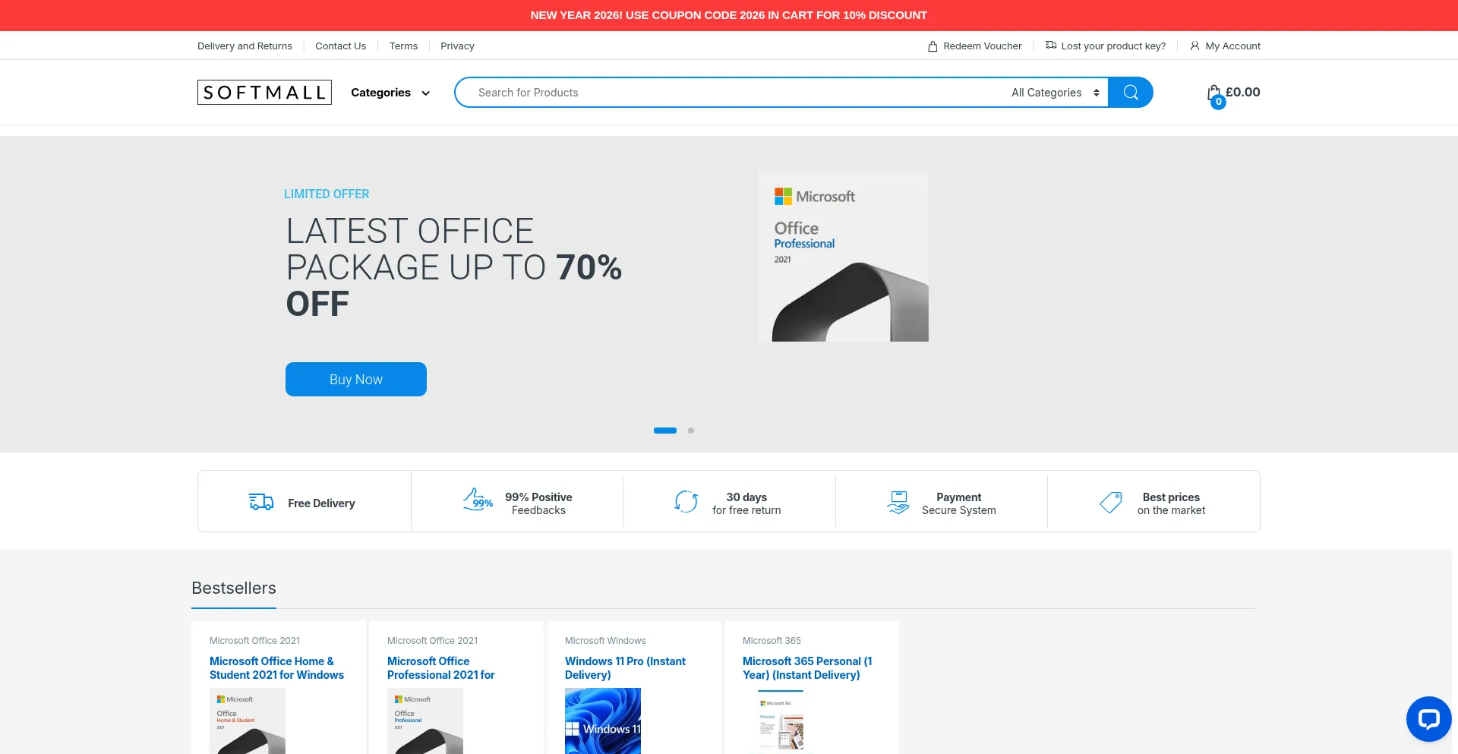The image size is (1458, 754).
Task: Click the Office Professional 2021 banner image
Action: pos(843,256)
